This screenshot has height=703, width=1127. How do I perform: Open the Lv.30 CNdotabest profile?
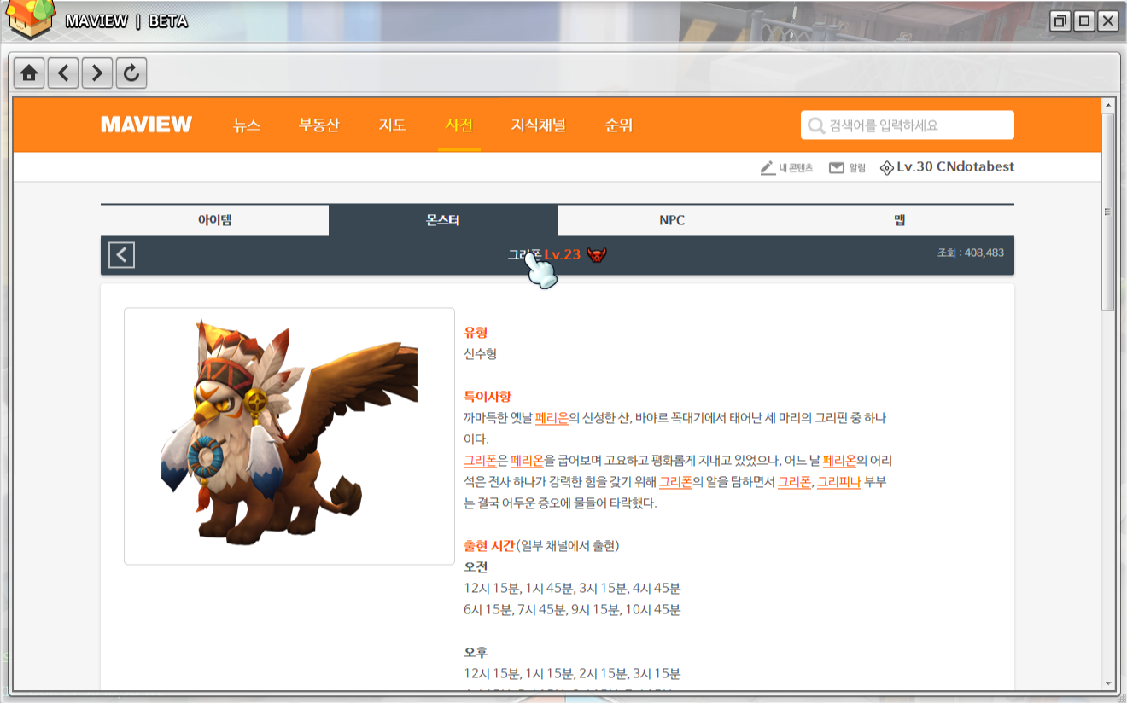tap(955, 167)
